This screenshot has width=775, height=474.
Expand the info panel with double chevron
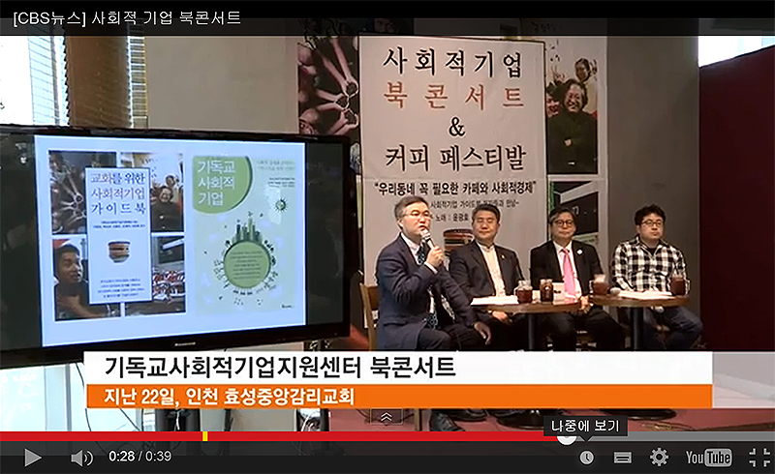coord(387,417)
